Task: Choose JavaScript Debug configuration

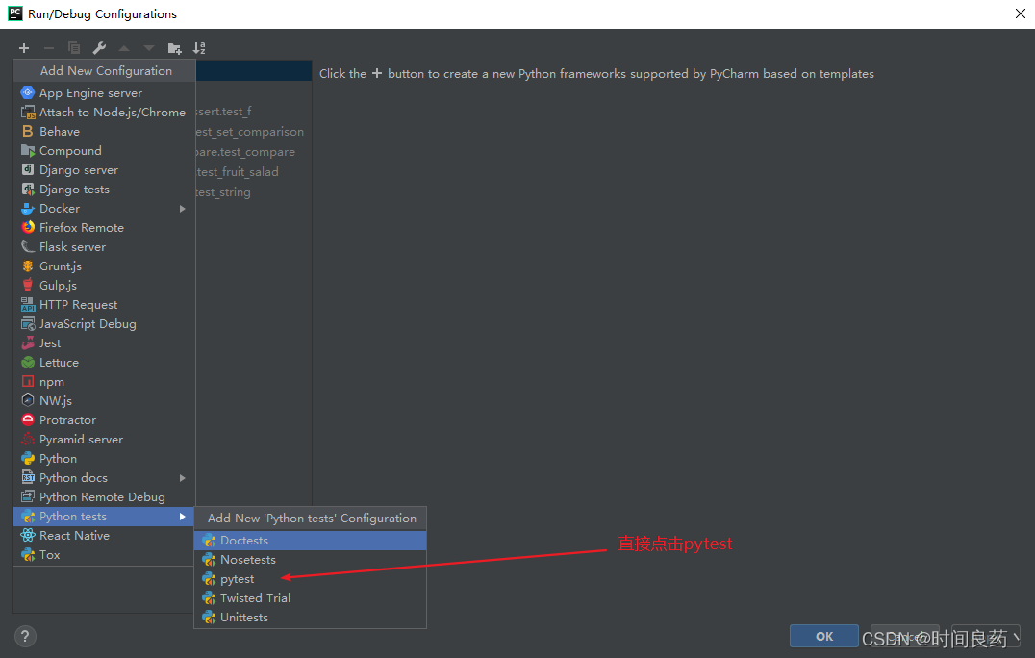Action: pos(104,324)
